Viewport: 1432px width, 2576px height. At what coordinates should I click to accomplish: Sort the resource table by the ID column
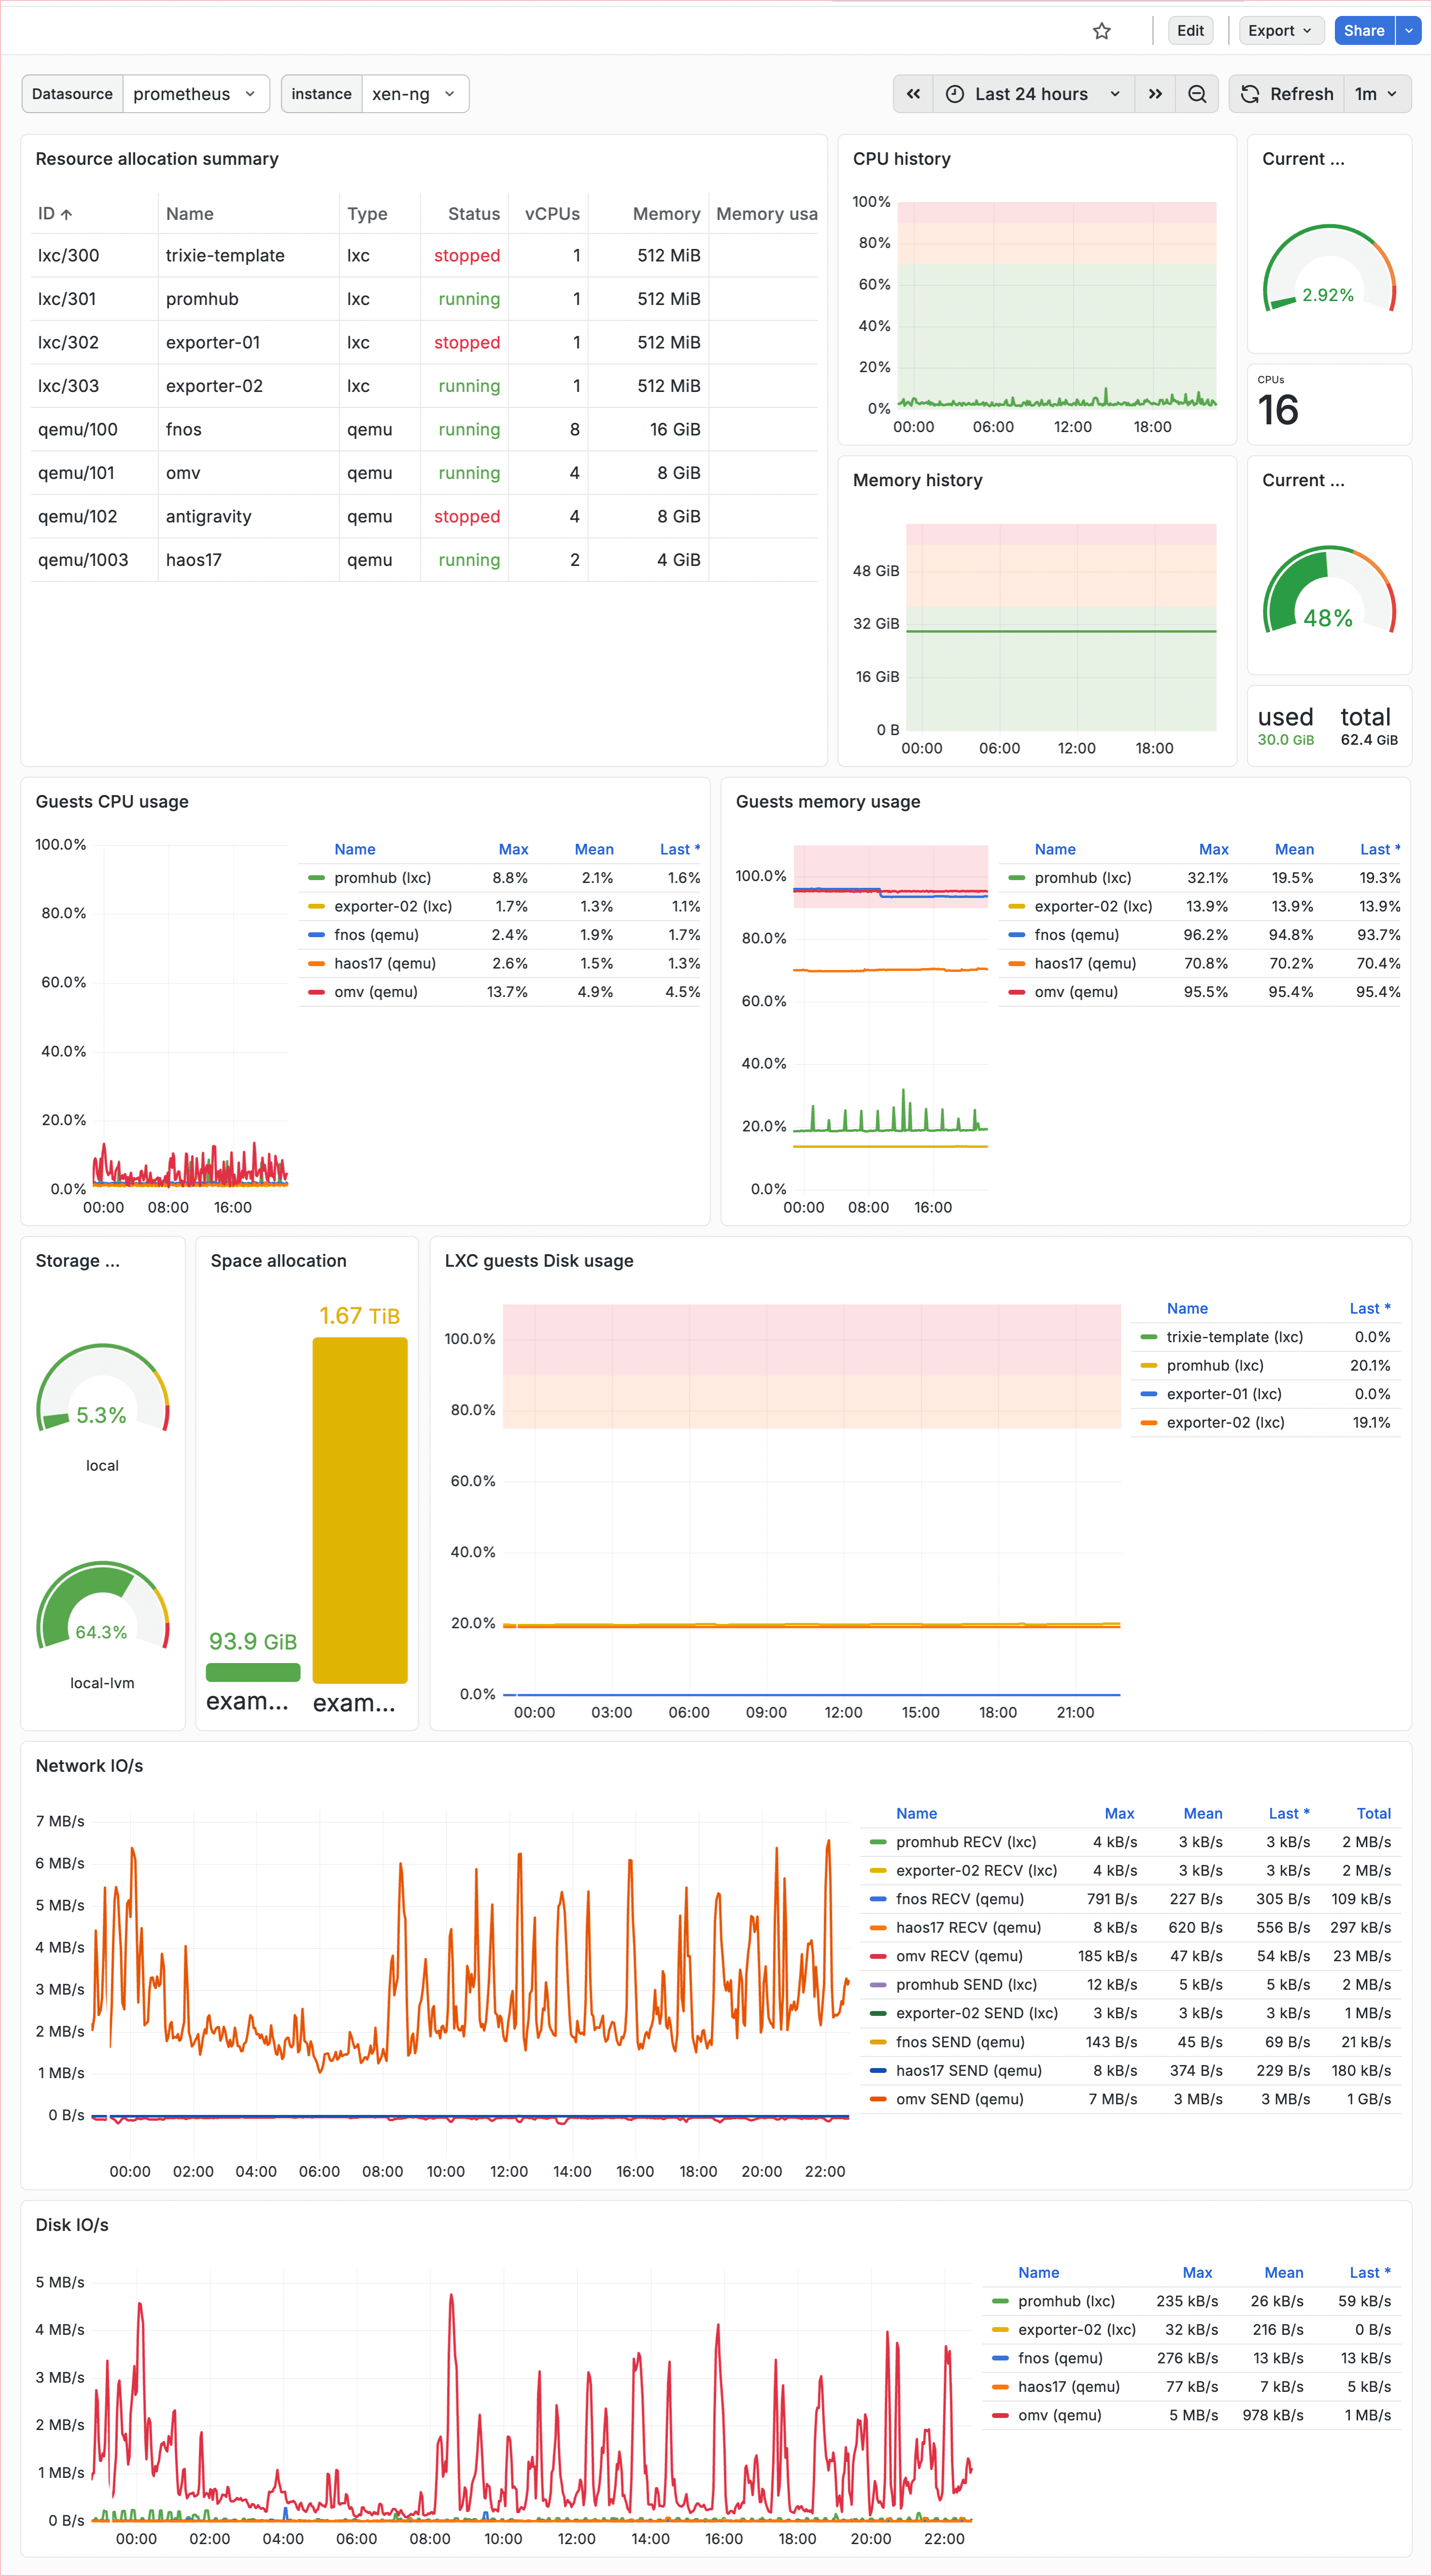pos(52,213)
